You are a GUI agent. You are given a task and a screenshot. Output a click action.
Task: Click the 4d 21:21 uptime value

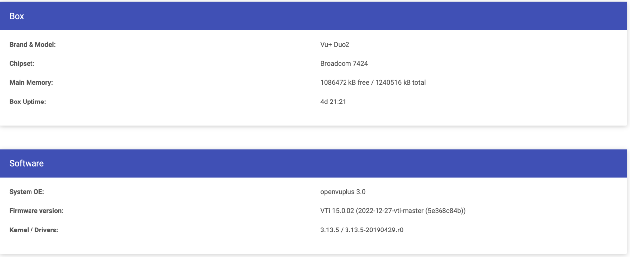coord(333,102)
